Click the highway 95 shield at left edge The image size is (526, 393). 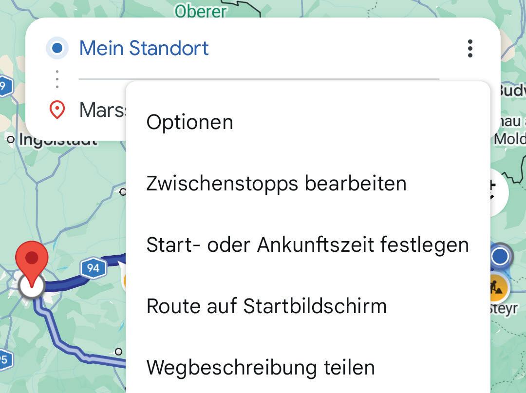click(4, 360)
